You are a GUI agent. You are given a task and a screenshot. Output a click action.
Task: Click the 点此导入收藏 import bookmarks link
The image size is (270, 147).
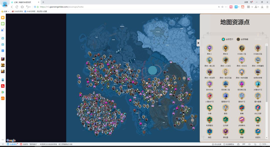(42, 11)
